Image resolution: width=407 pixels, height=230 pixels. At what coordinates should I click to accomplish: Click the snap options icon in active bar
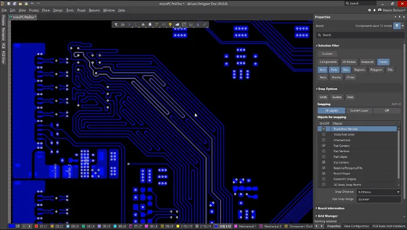[x=123, y=24]
